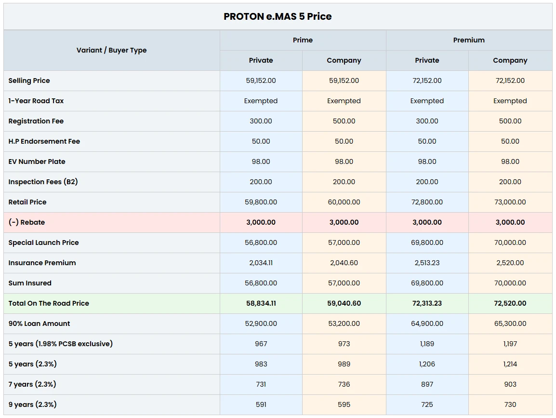Select the EV Number Plate 98.00 cell under Premium Private
This screenshot has width=556, height=418.
[x=427, y=162]
